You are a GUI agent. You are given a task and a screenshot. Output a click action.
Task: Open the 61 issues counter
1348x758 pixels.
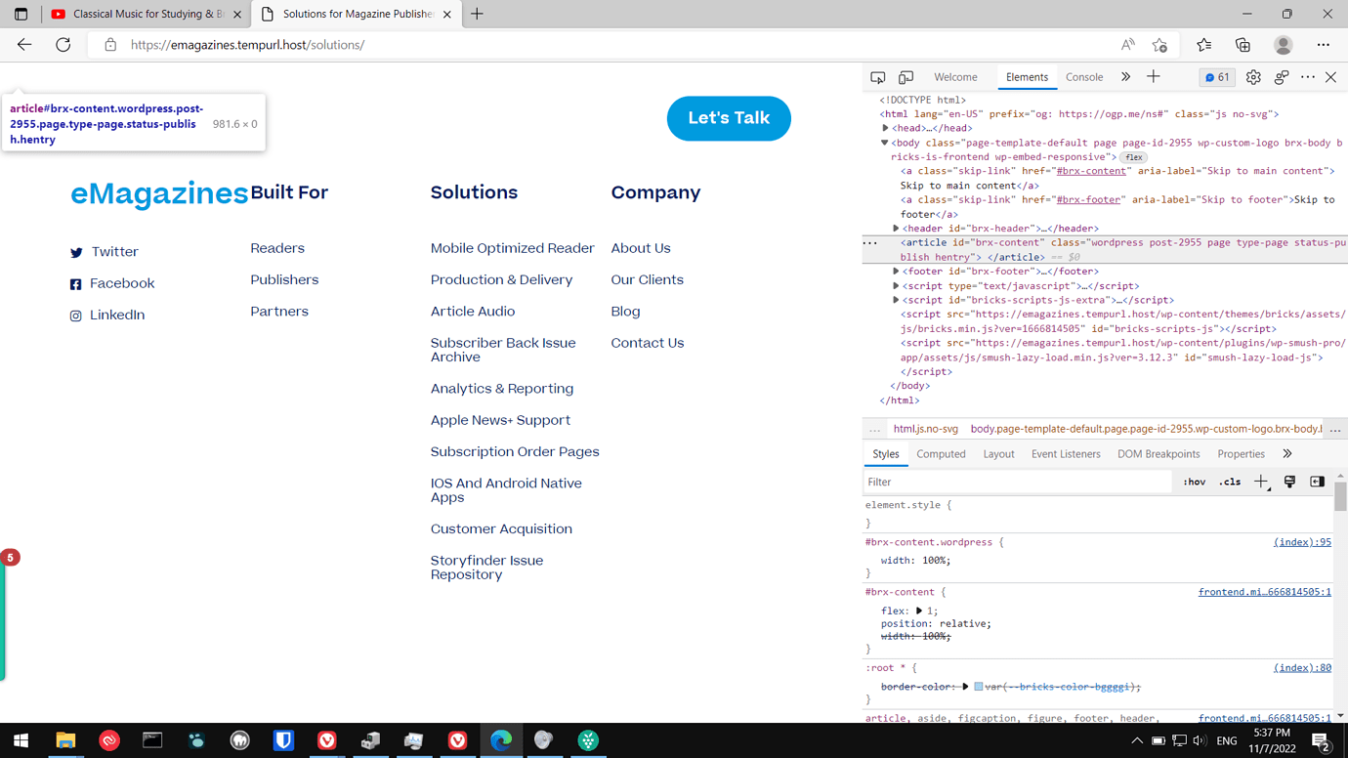1217,77
